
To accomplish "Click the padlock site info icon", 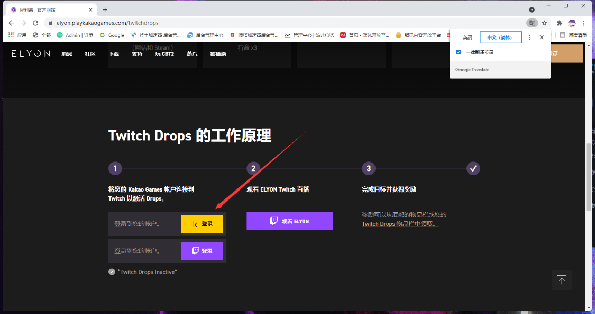I will (x=50, y=23).
